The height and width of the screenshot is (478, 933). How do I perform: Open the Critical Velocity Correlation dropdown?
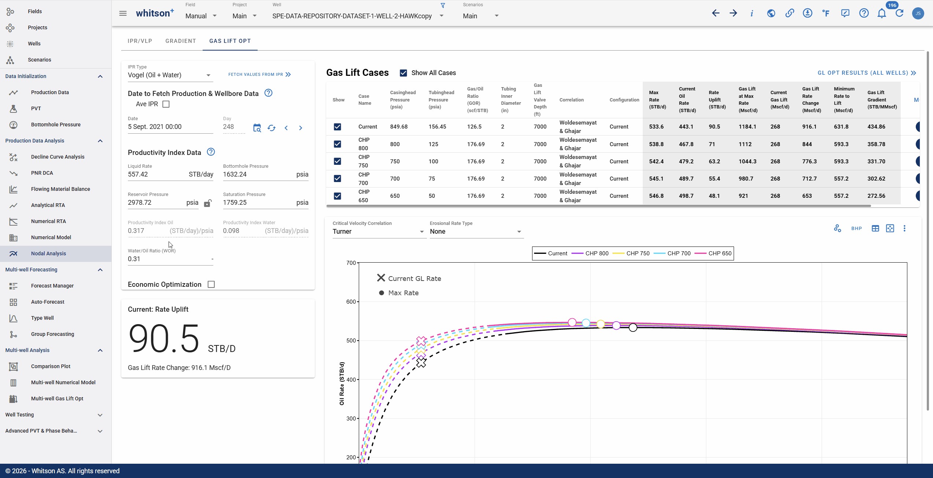click(379, 231)
